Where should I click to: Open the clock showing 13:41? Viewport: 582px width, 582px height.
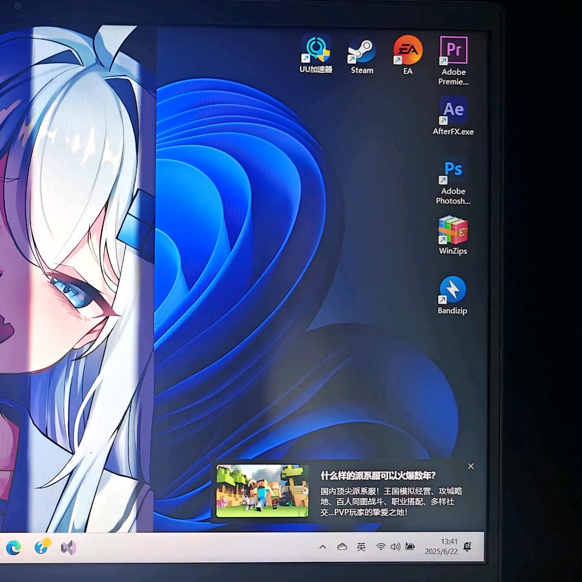tap(442, 547)
